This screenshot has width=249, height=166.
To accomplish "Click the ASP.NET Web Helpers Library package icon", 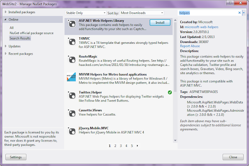I will click(x=72, y=24).
